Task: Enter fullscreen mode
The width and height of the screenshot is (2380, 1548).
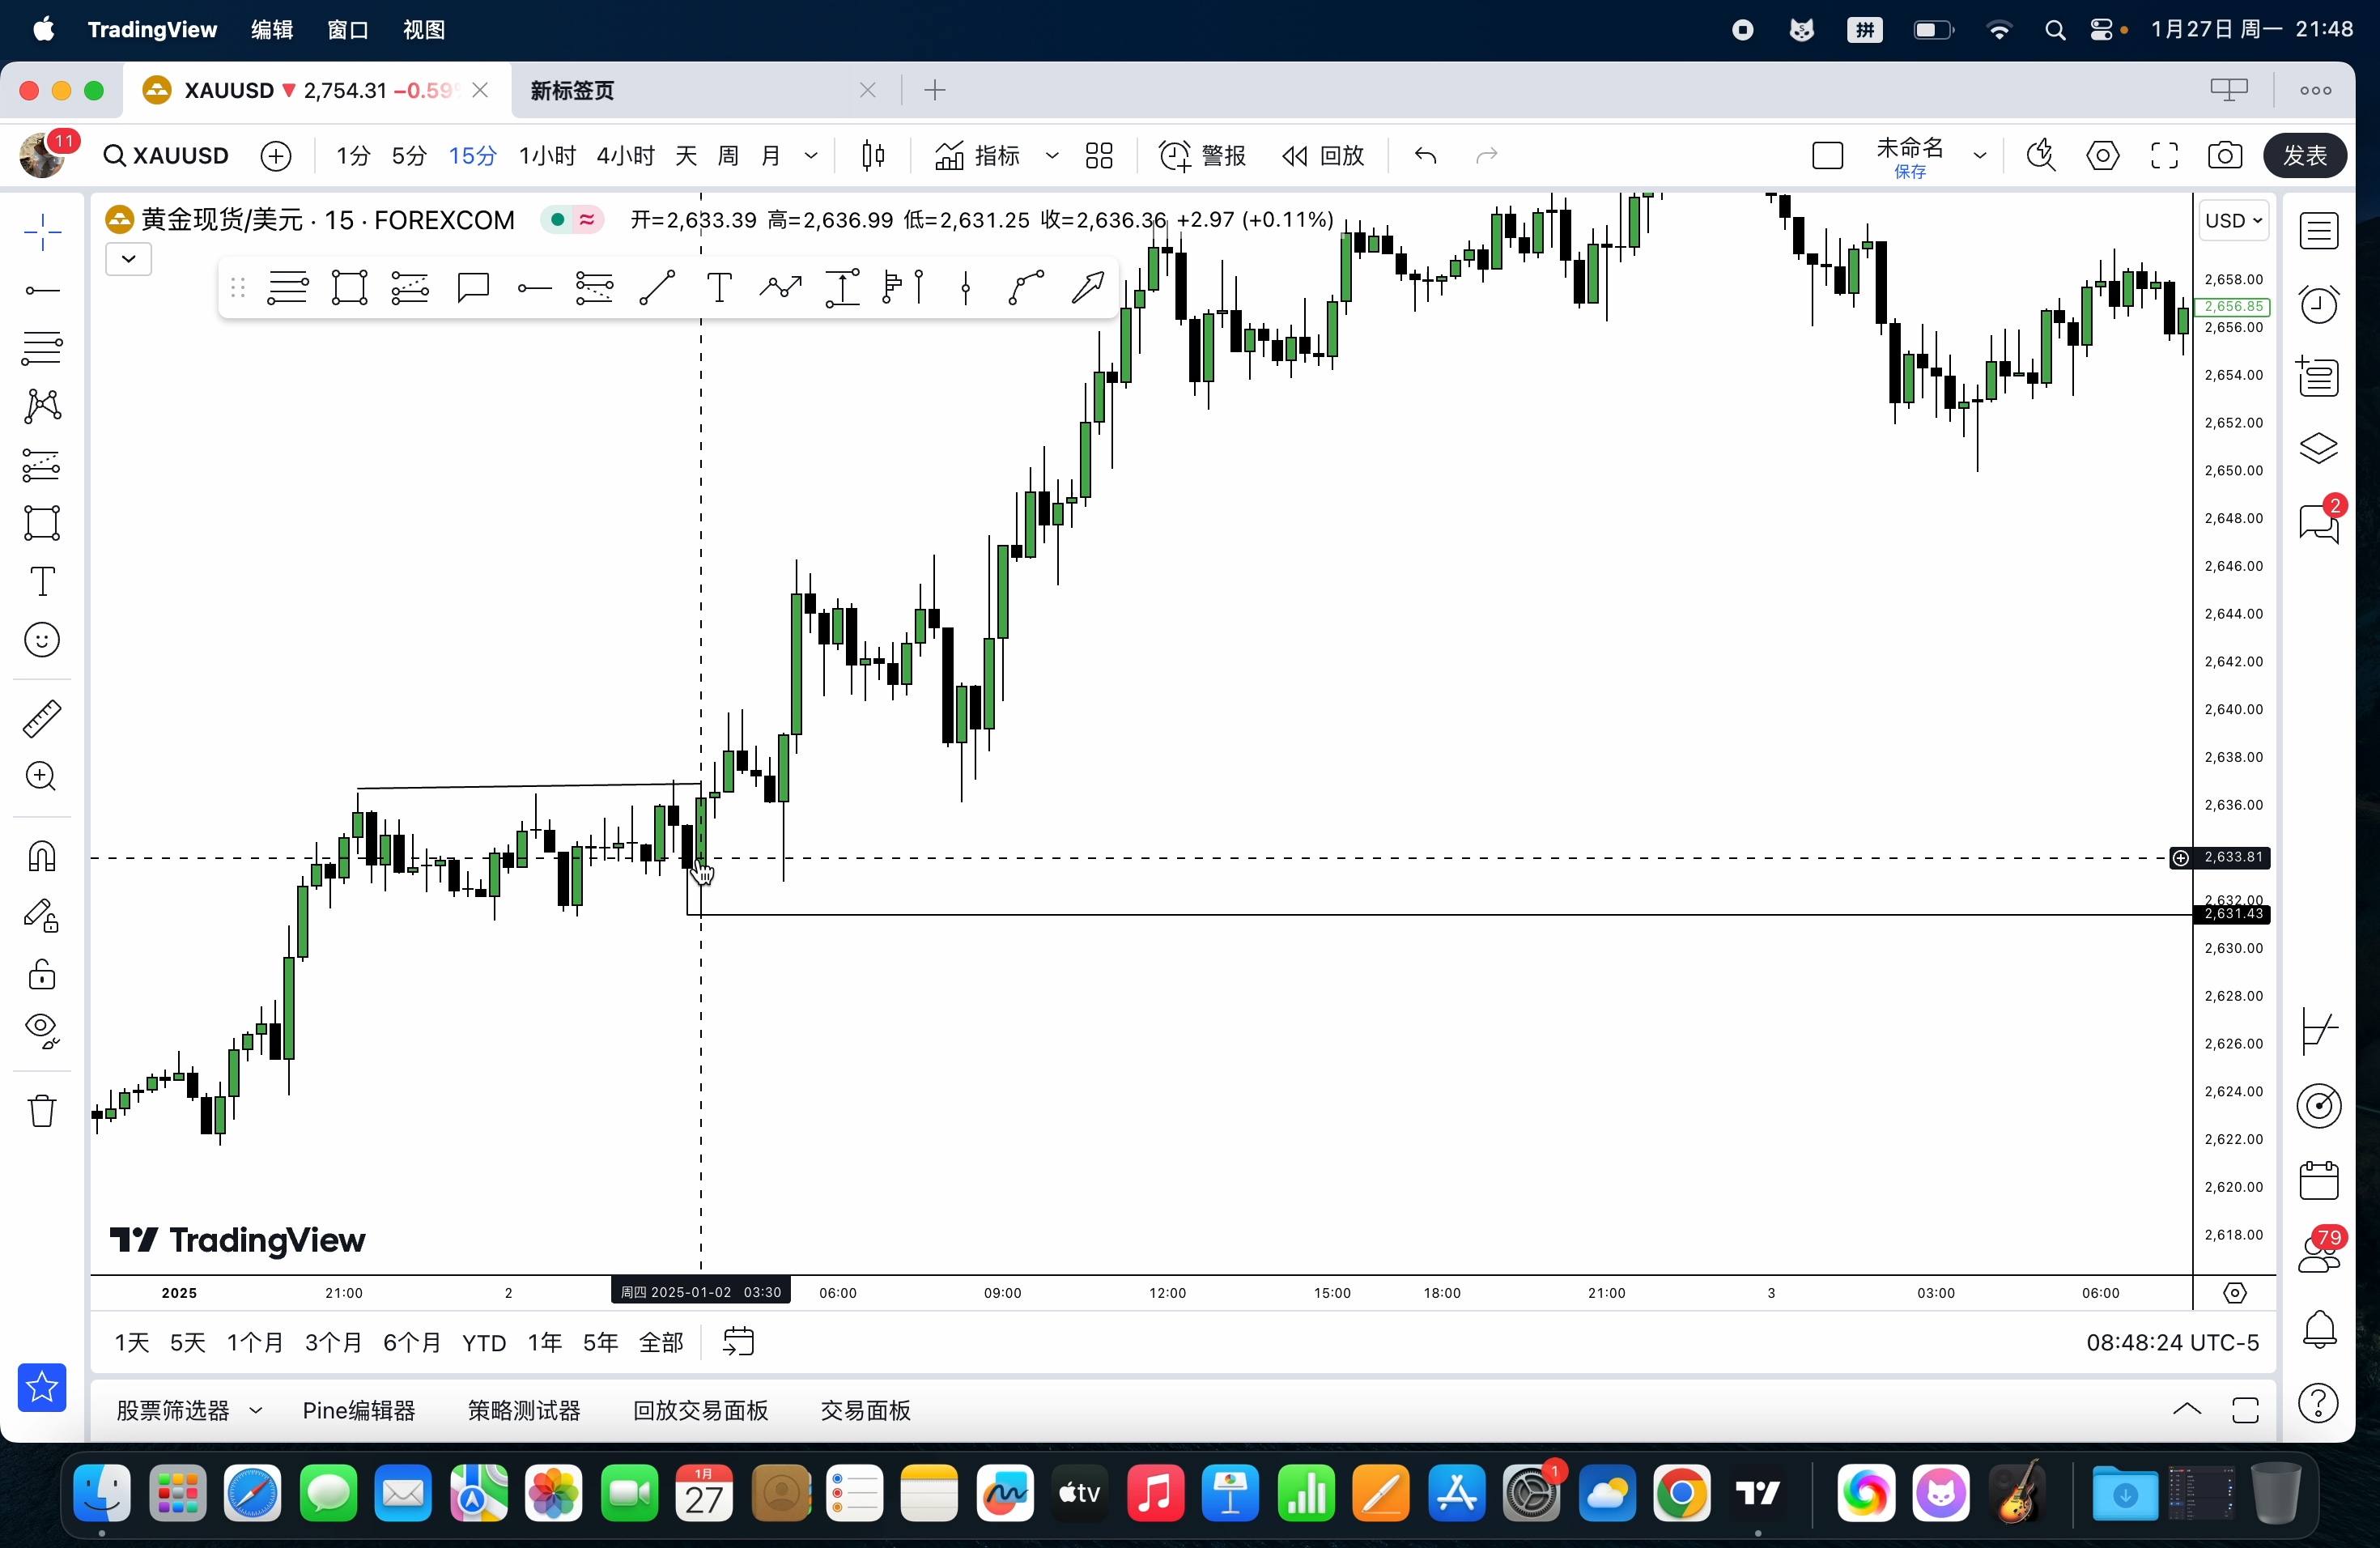Action: click(x=2164, y=155)
